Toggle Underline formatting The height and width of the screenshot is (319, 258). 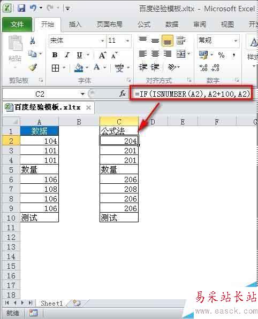click(x=79, y=55)
